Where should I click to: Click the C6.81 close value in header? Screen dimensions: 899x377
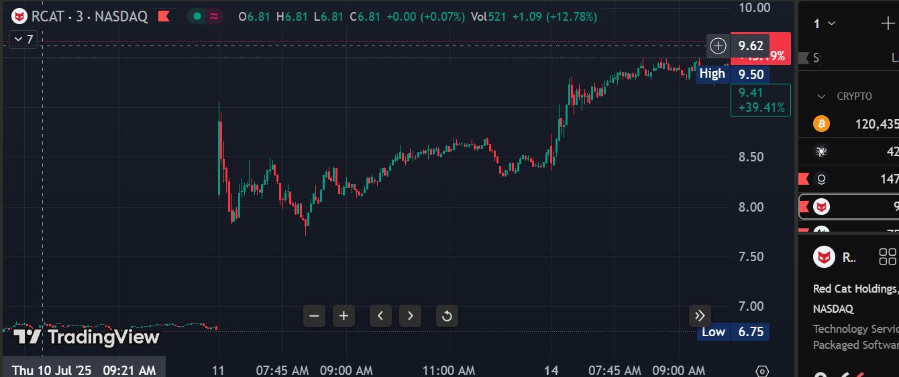tap(366, 16)
